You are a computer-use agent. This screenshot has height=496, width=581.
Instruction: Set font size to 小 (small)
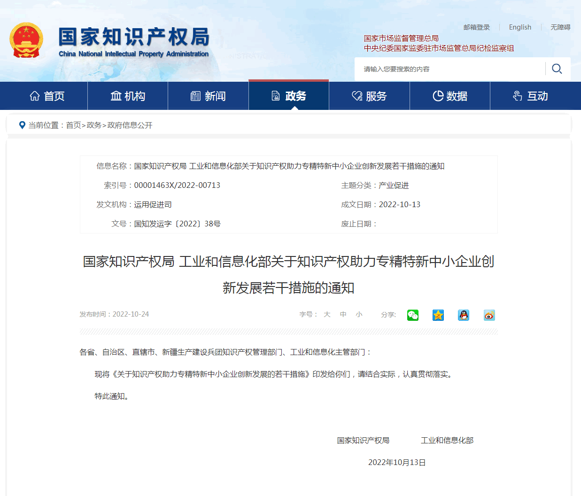point(359,315)
